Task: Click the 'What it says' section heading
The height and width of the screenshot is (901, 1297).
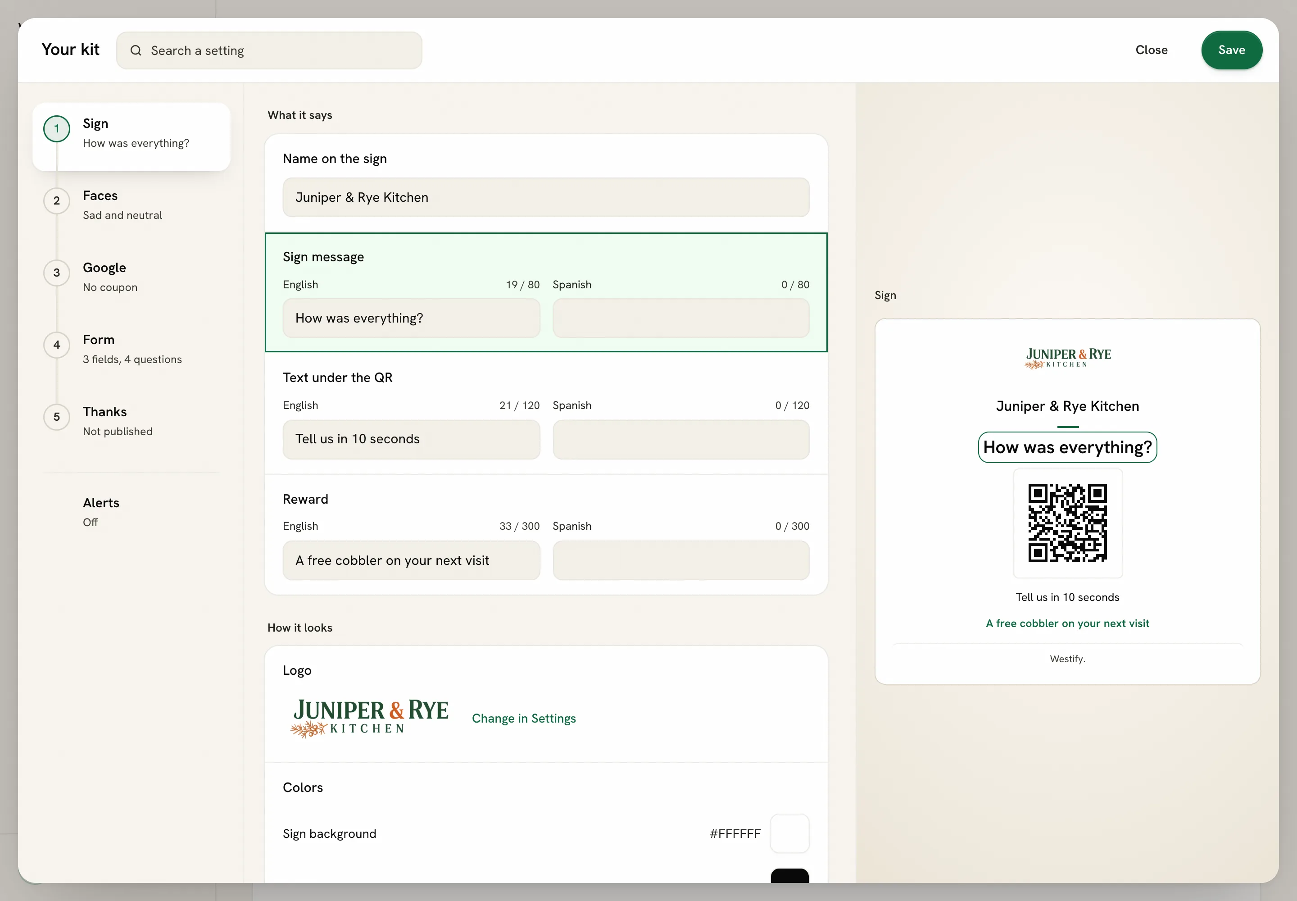Action: (x=299, y=115)
